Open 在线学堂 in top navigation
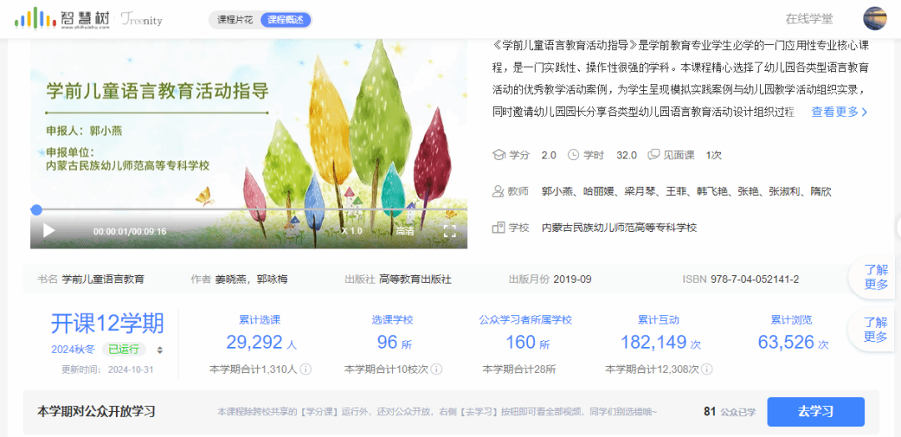 tap(808, 18)
